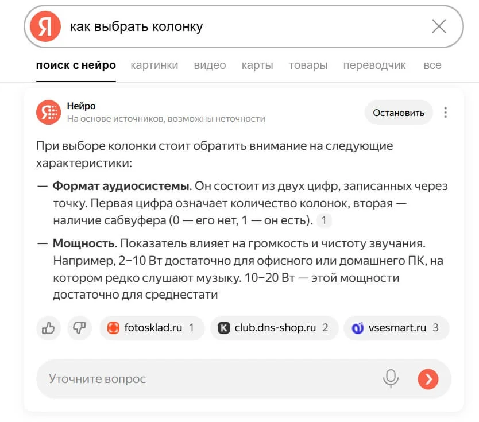Open the club.dns-shop.ru source chip

click(274, 328)
